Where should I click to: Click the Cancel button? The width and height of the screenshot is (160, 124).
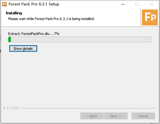click(143, 116)
